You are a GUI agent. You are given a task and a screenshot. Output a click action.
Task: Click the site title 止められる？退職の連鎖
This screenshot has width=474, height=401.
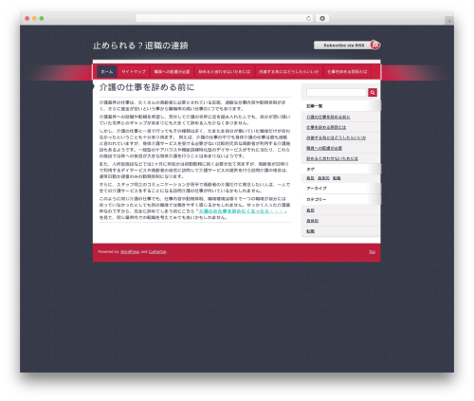140,46
